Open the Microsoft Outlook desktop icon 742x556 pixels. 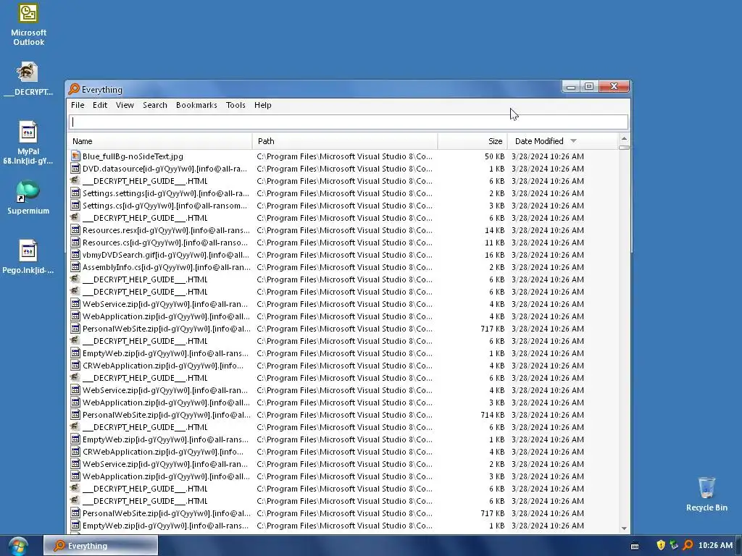tap(28, 25)
